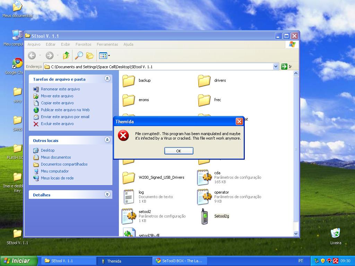Click Enviar este arquivo por email
Viewport: 355px width, 266px height.
point(65,117)
